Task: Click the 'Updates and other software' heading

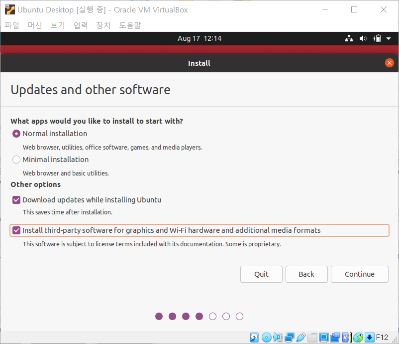Action: pos(91,90)
